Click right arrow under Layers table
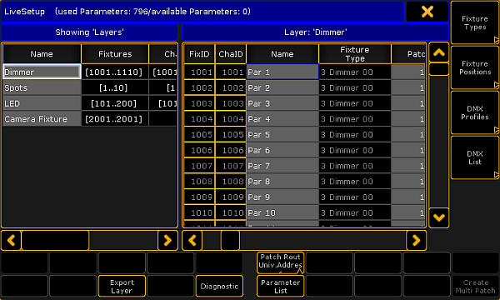Screen dimensions: 500x300 click(x=167, y=240)
